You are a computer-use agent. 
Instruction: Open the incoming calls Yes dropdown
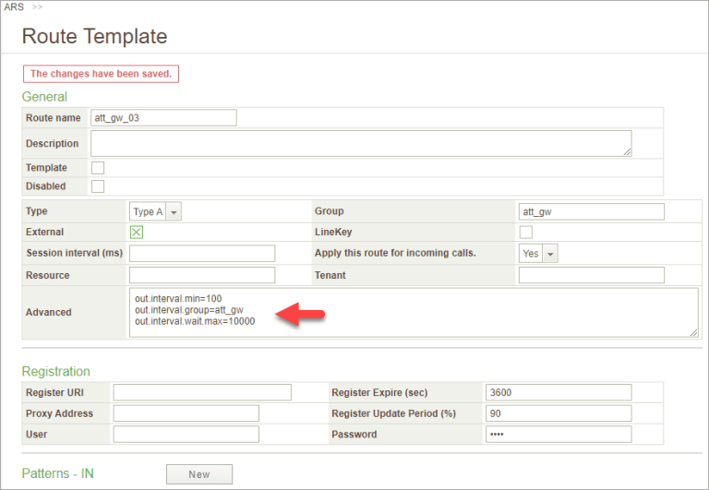point(538,254)
